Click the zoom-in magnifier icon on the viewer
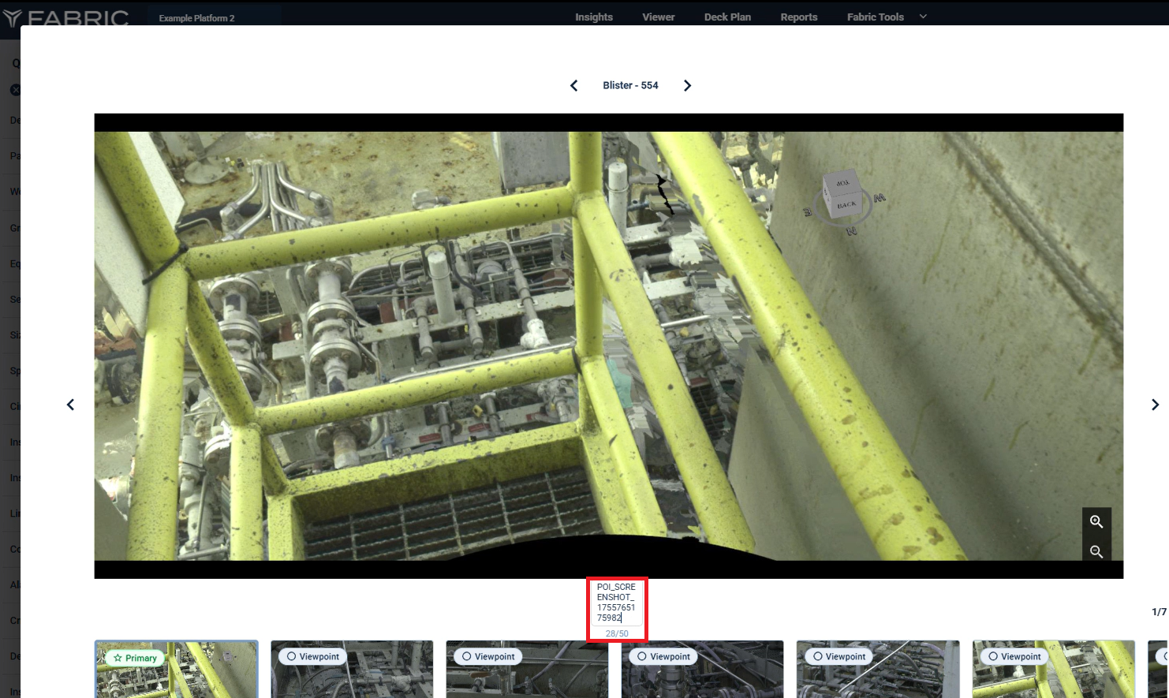The width and height of the screenshot is (1169, 698). pyautogui.click(x=1096, y=521)
